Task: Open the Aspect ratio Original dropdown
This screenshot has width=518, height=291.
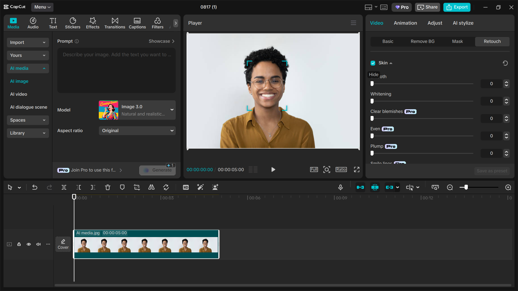Action: click(x=137, y=131)
